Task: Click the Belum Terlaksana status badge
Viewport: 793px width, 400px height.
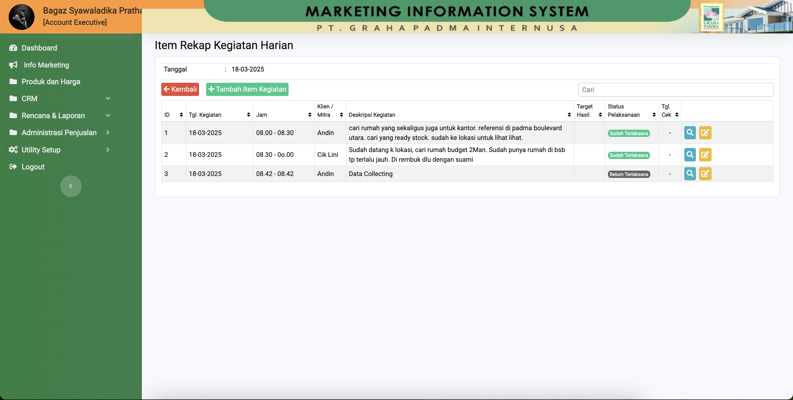Action: [x=629, y=174]
